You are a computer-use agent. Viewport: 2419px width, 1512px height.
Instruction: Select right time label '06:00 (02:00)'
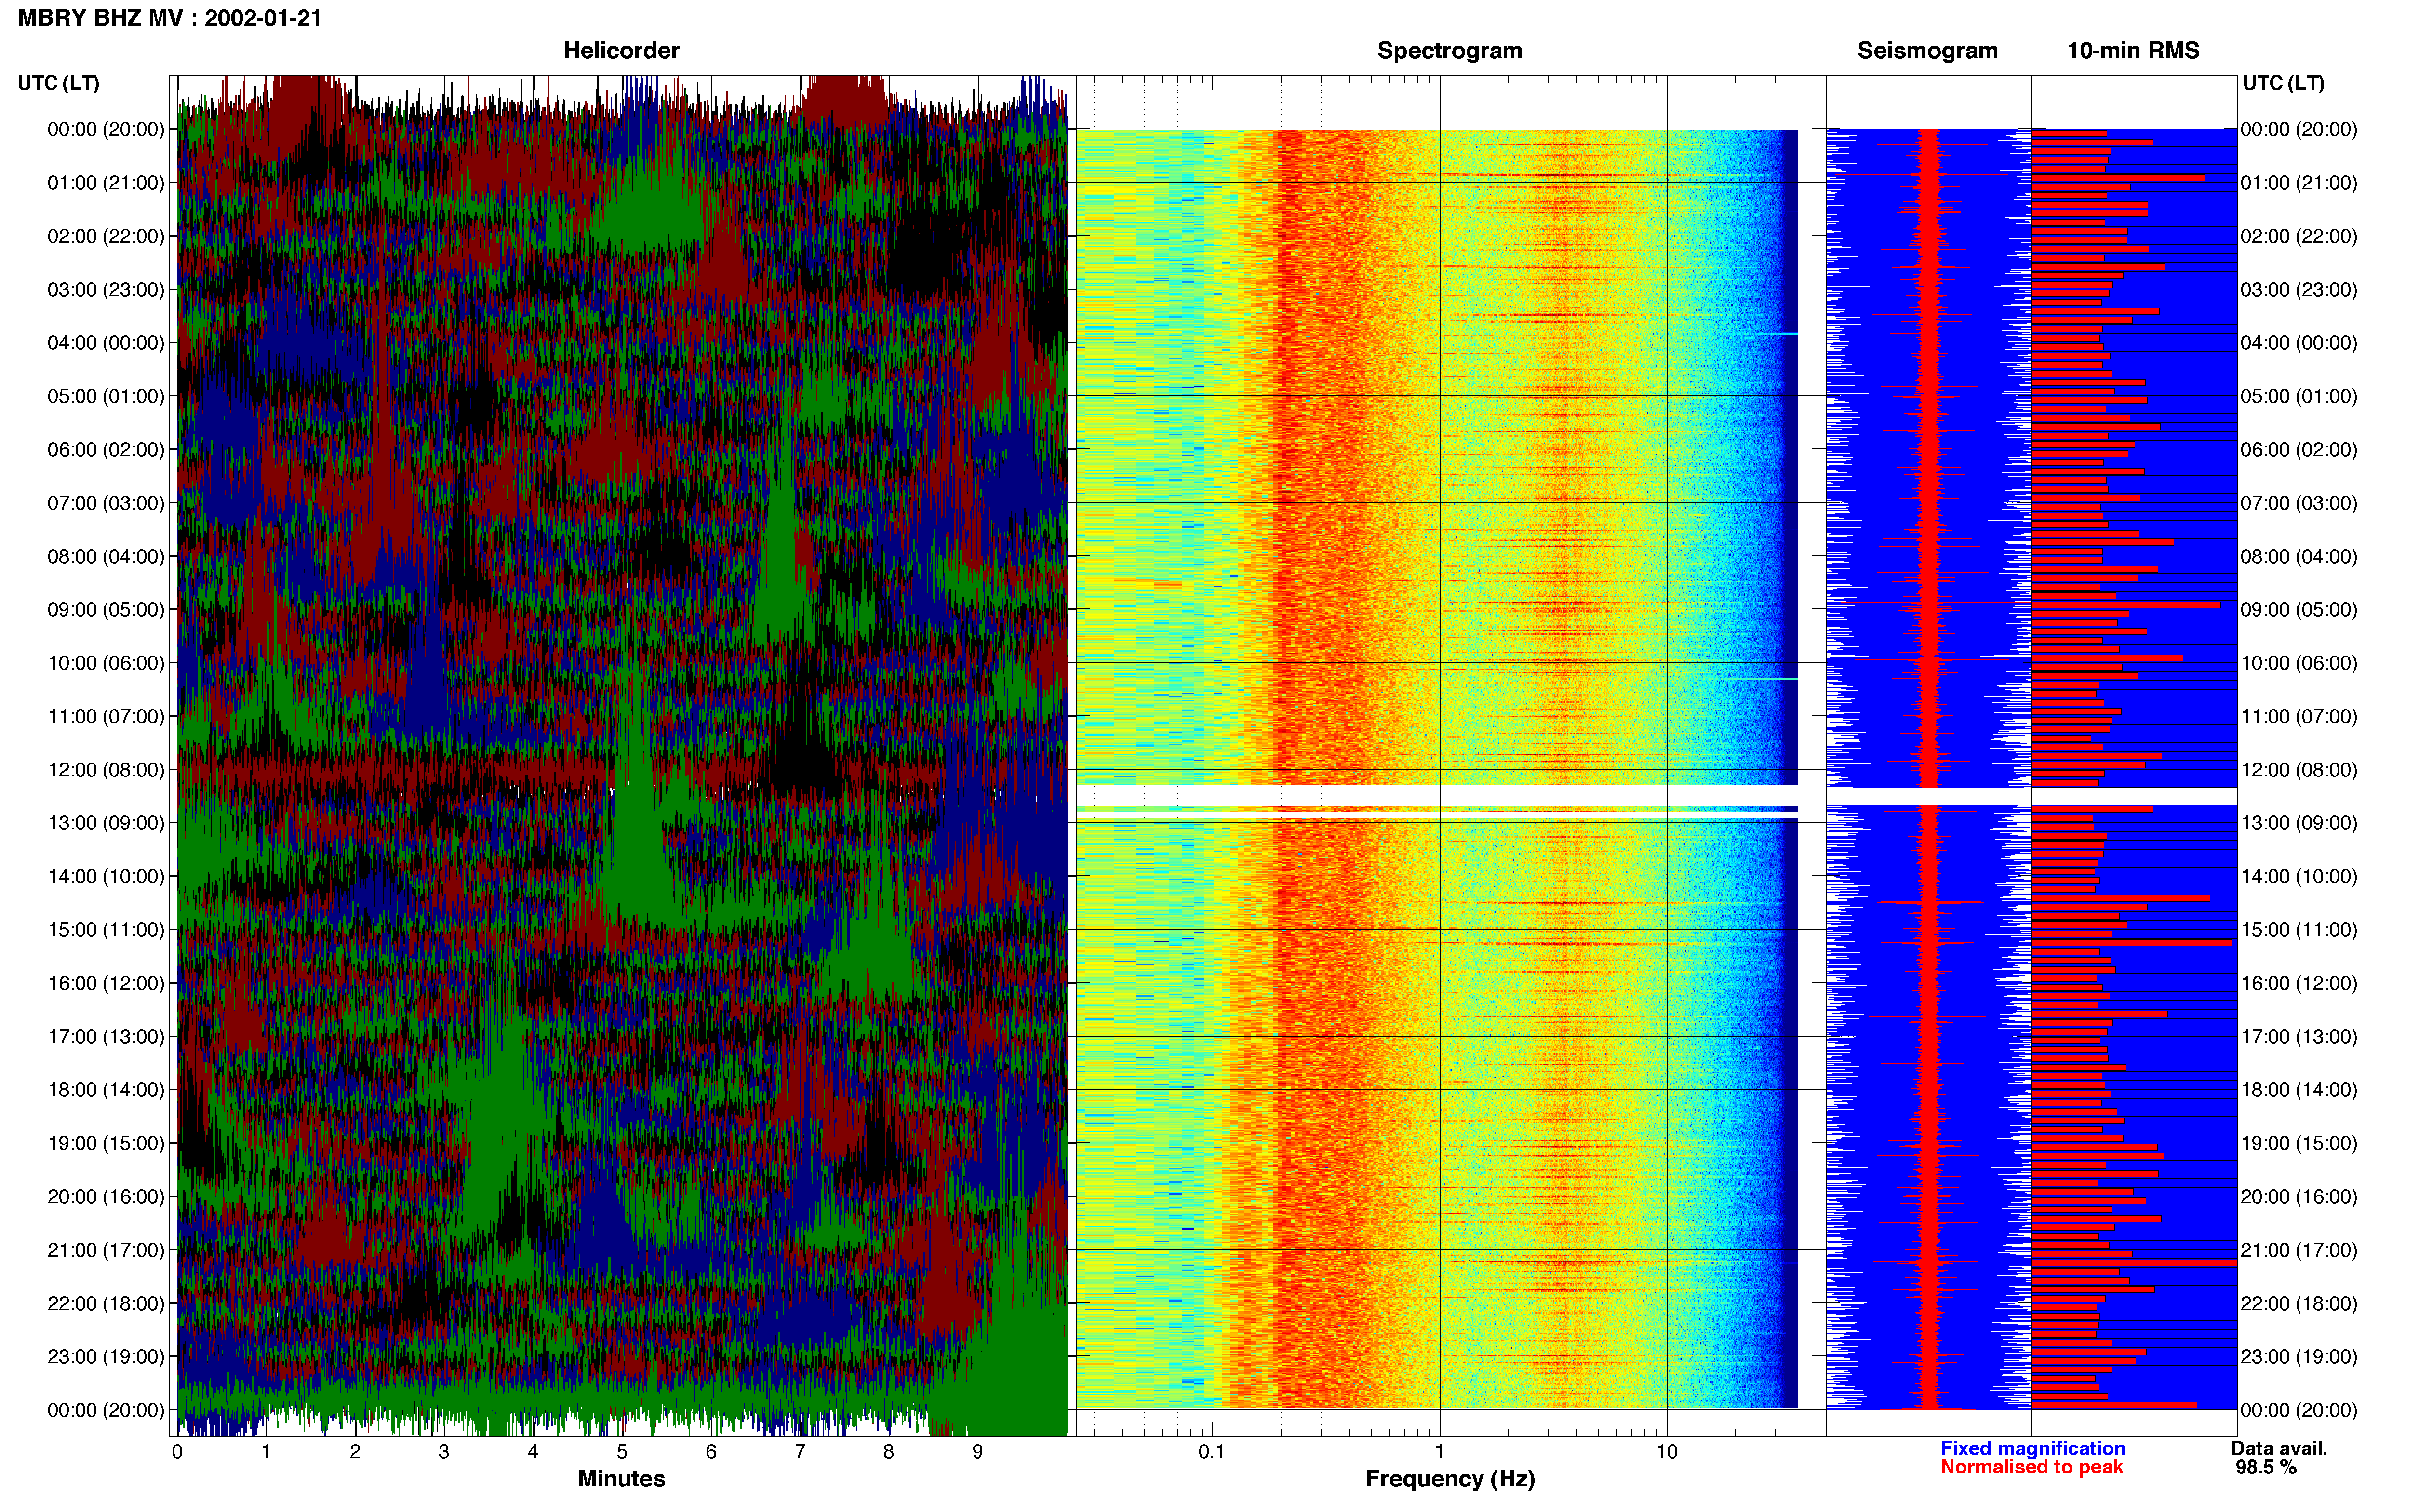tap(2299, 450)
